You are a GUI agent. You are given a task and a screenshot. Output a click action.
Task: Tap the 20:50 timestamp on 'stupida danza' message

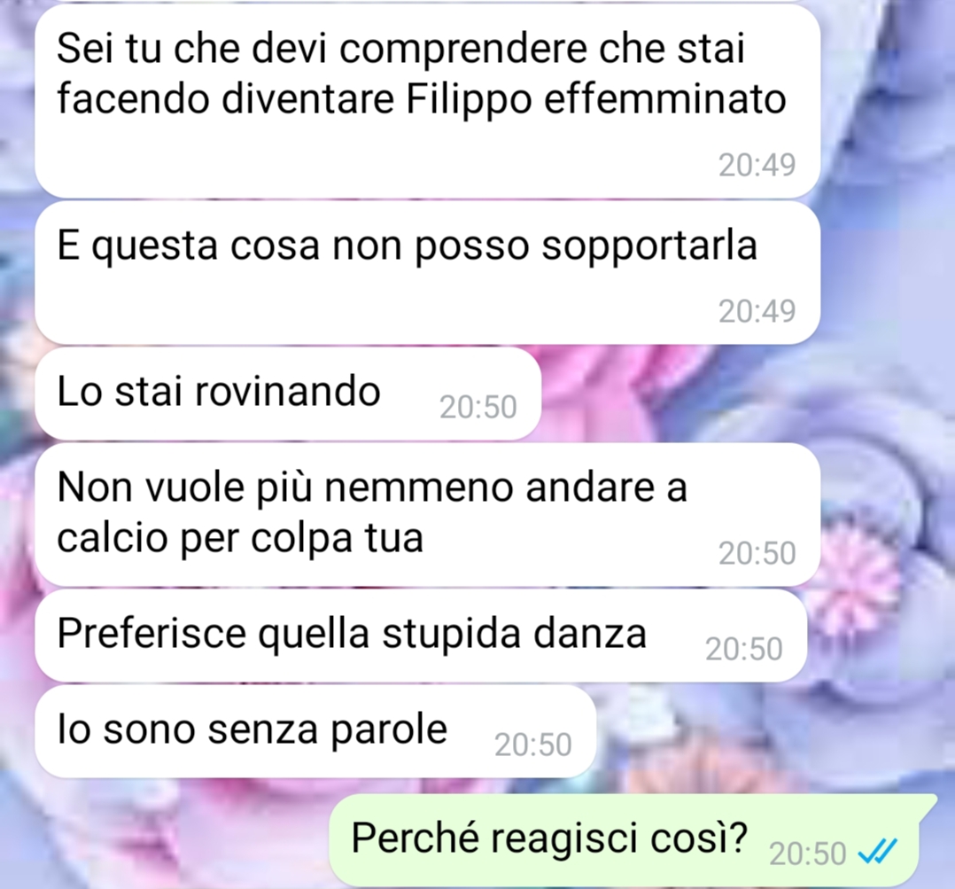tap(743, 649)
